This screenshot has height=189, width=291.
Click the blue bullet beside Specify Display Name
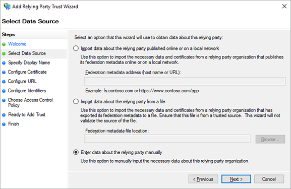4,63
